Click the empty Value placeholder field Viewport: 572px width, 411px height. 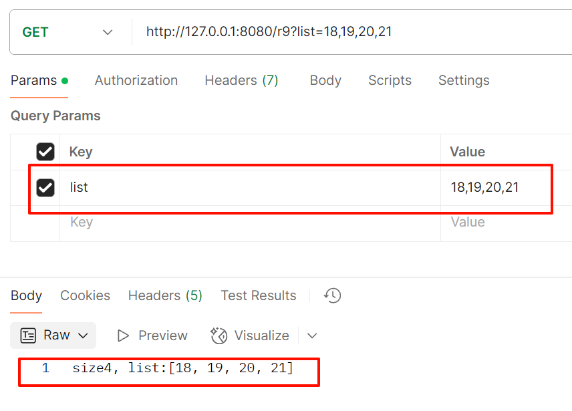pos(506,223)
